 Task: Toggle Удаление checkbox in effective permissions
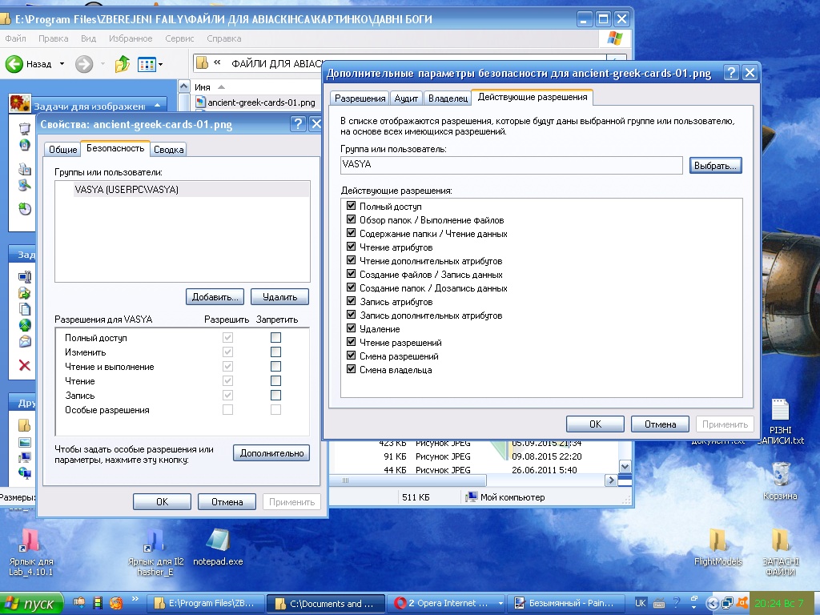tap(351, 328)
